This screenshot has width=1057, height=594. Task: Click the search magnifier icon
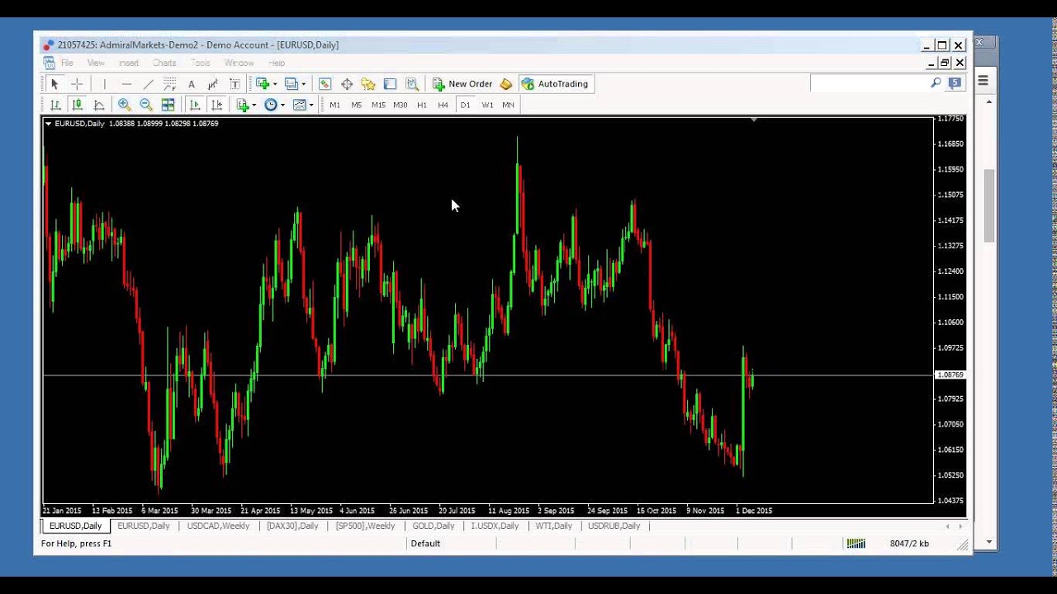[x=936, y=83]
